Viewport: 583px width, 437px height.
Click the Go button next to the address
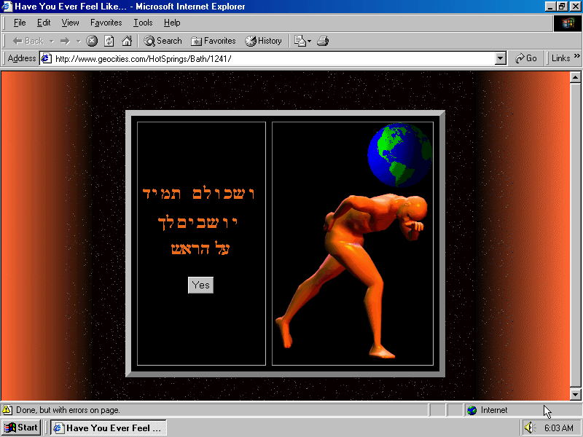point(525,58)
